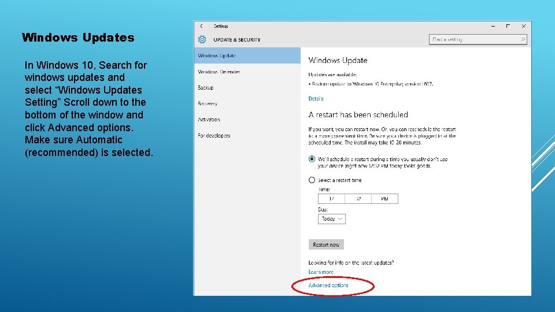The image size is (555, 312).
Task: Open the Recovery section
Action: tap(247, 103)
